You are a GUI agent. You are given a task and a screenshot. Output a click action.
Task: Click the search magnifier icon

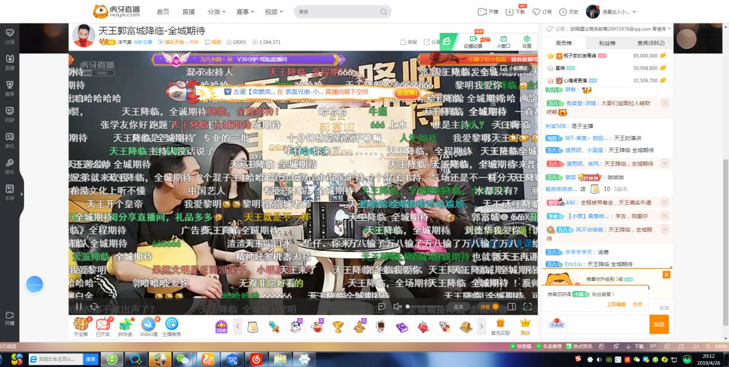(384, 11)
